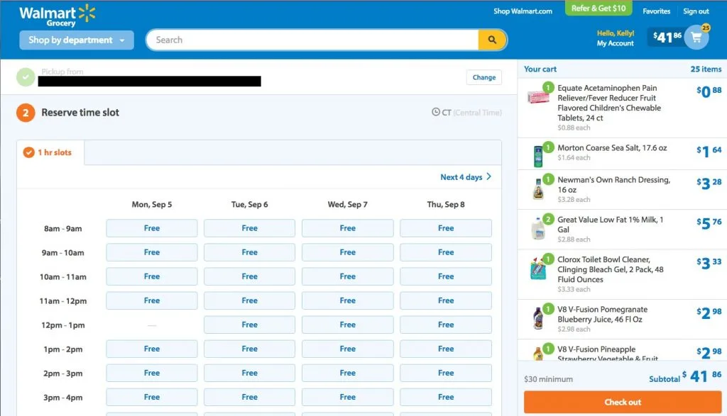Reserve Tue, Sep 6 8am - 9am slot
Screen dimensions: 727x416
[x=249, y=228]
